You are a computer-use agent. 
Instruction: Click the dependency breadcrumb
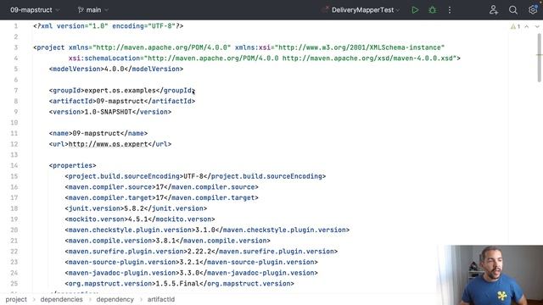115,299
